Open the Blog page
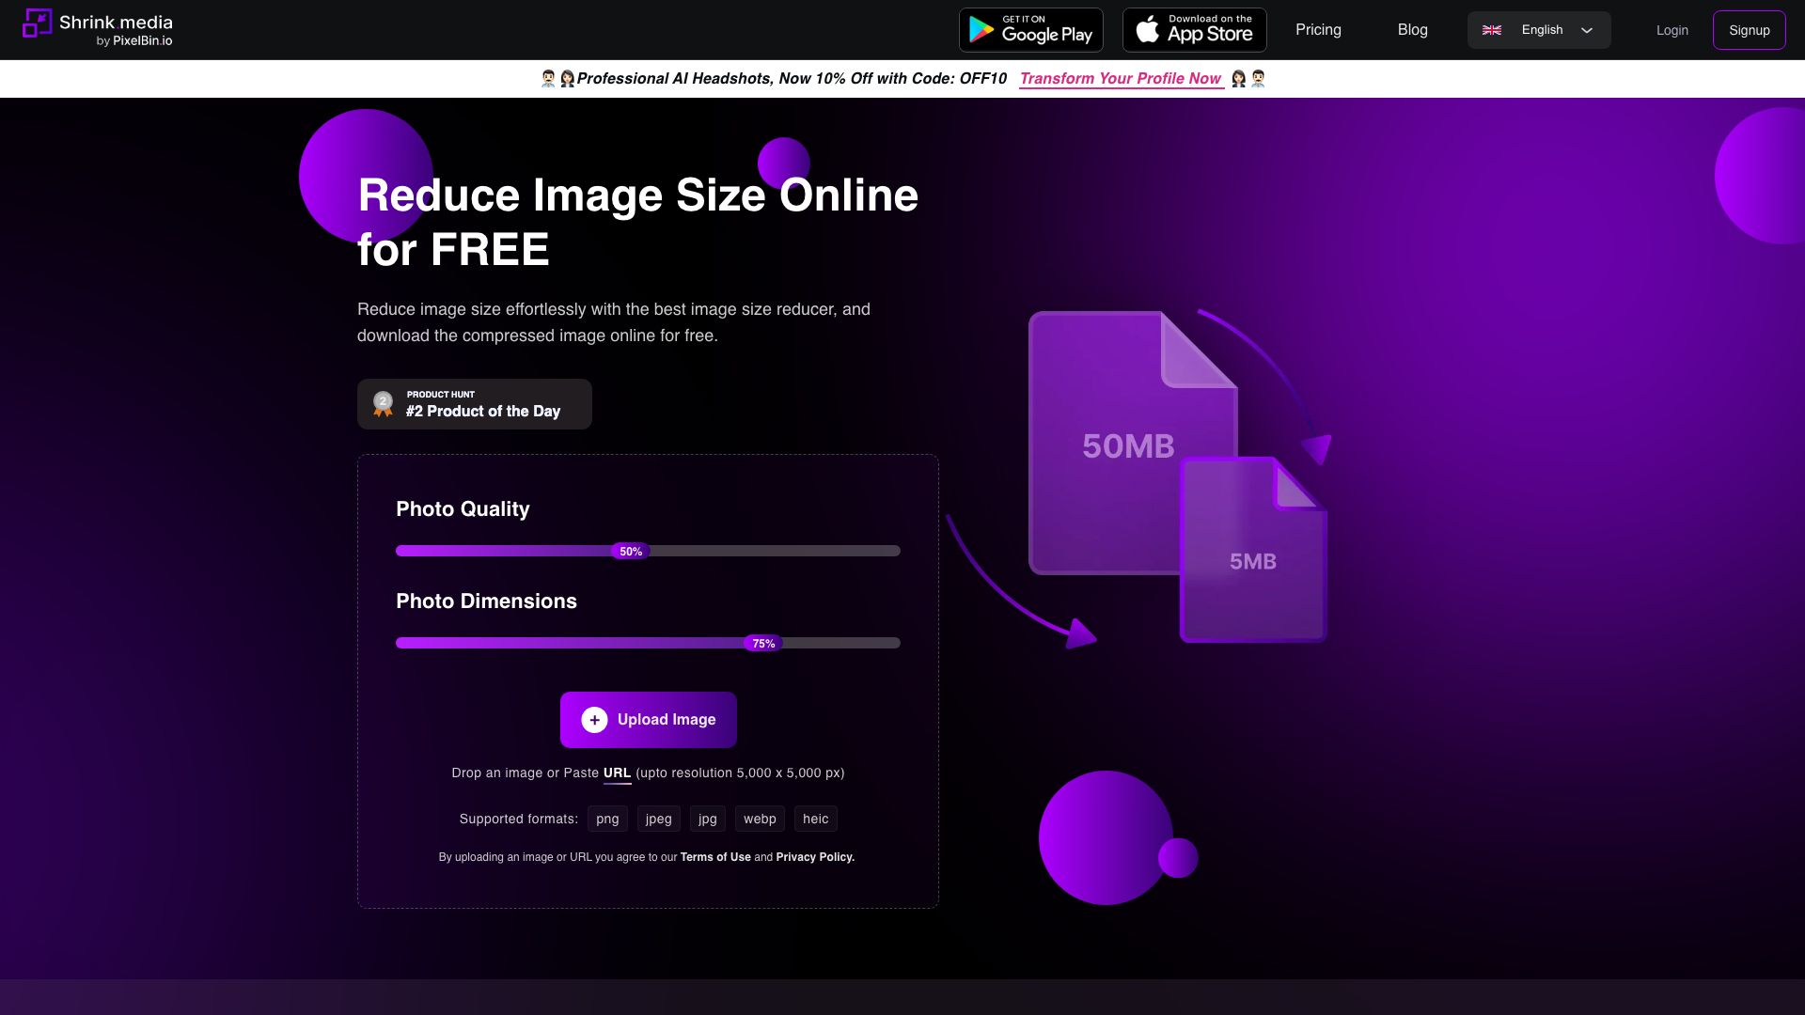The image size is (1805, 1015). click(1412, 29)
